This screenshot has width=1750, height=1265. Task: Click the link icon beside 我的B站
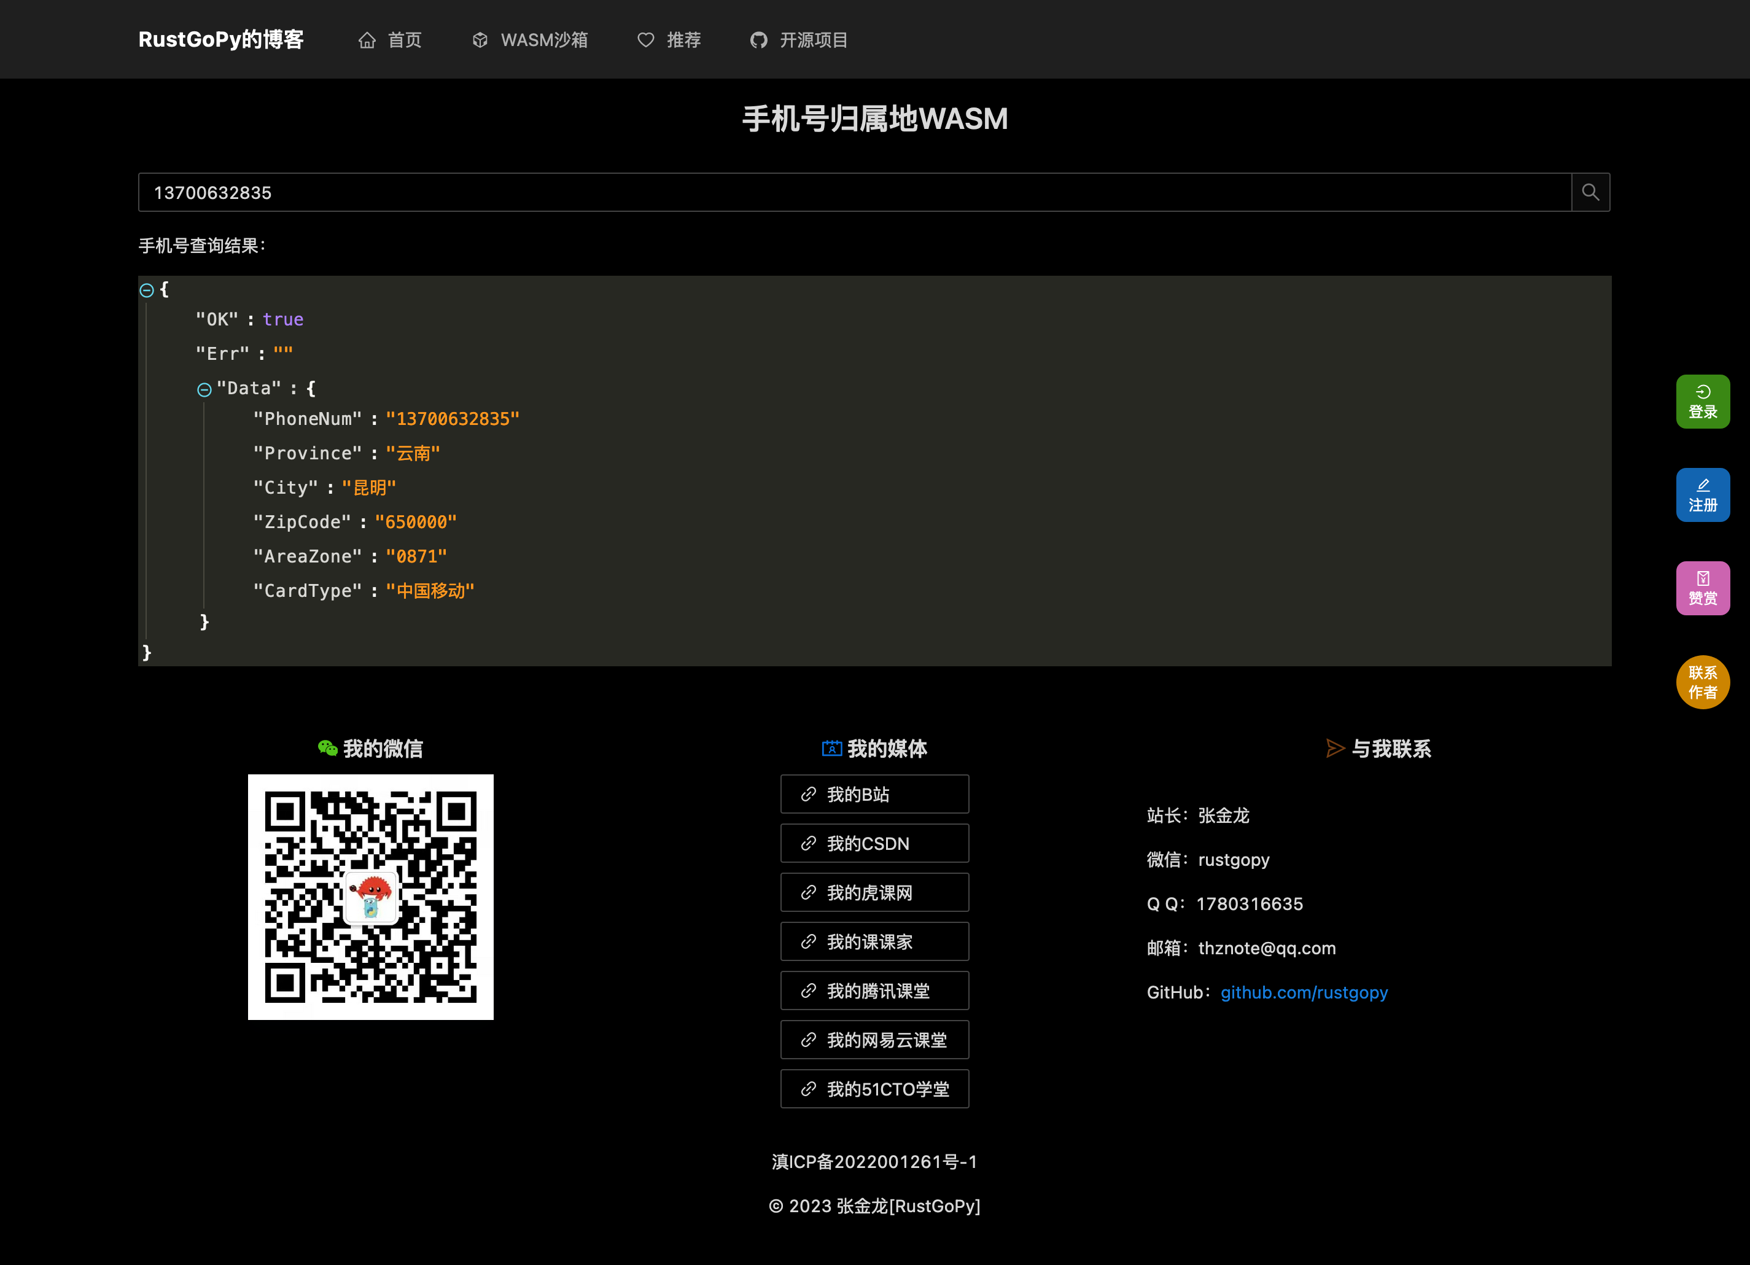(x=808, y=794)
